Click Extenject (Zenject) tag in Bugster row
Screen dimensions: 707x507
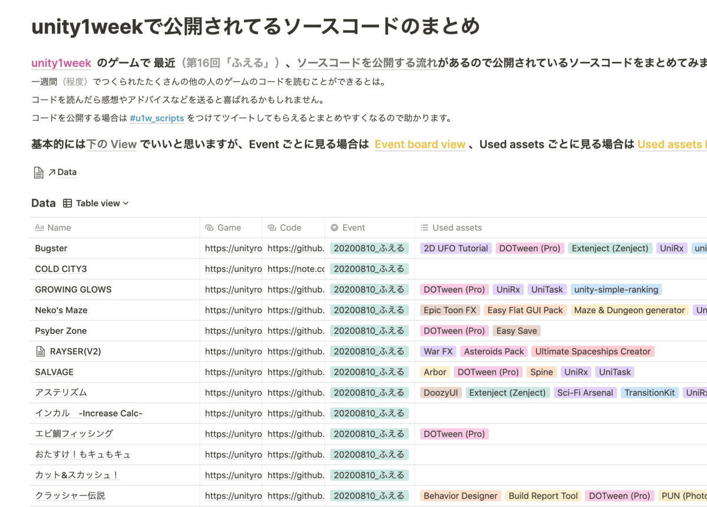tap(610, 248)
